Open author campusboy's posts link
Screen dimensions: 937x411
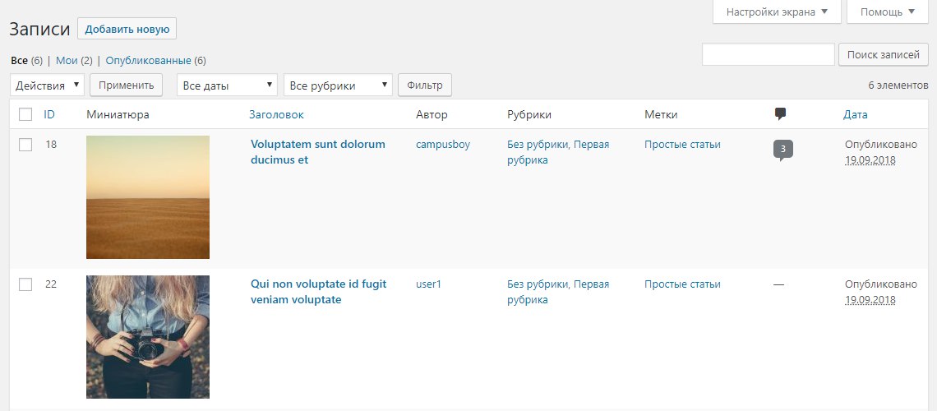click(443, 145)
